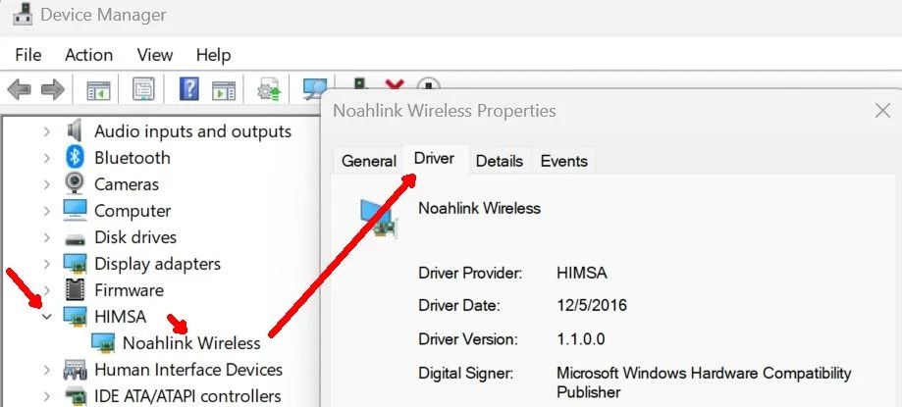Click the blue Help question-mark icon
The width and height of the screenshot is (902, 407).
(x=189, y=89)
